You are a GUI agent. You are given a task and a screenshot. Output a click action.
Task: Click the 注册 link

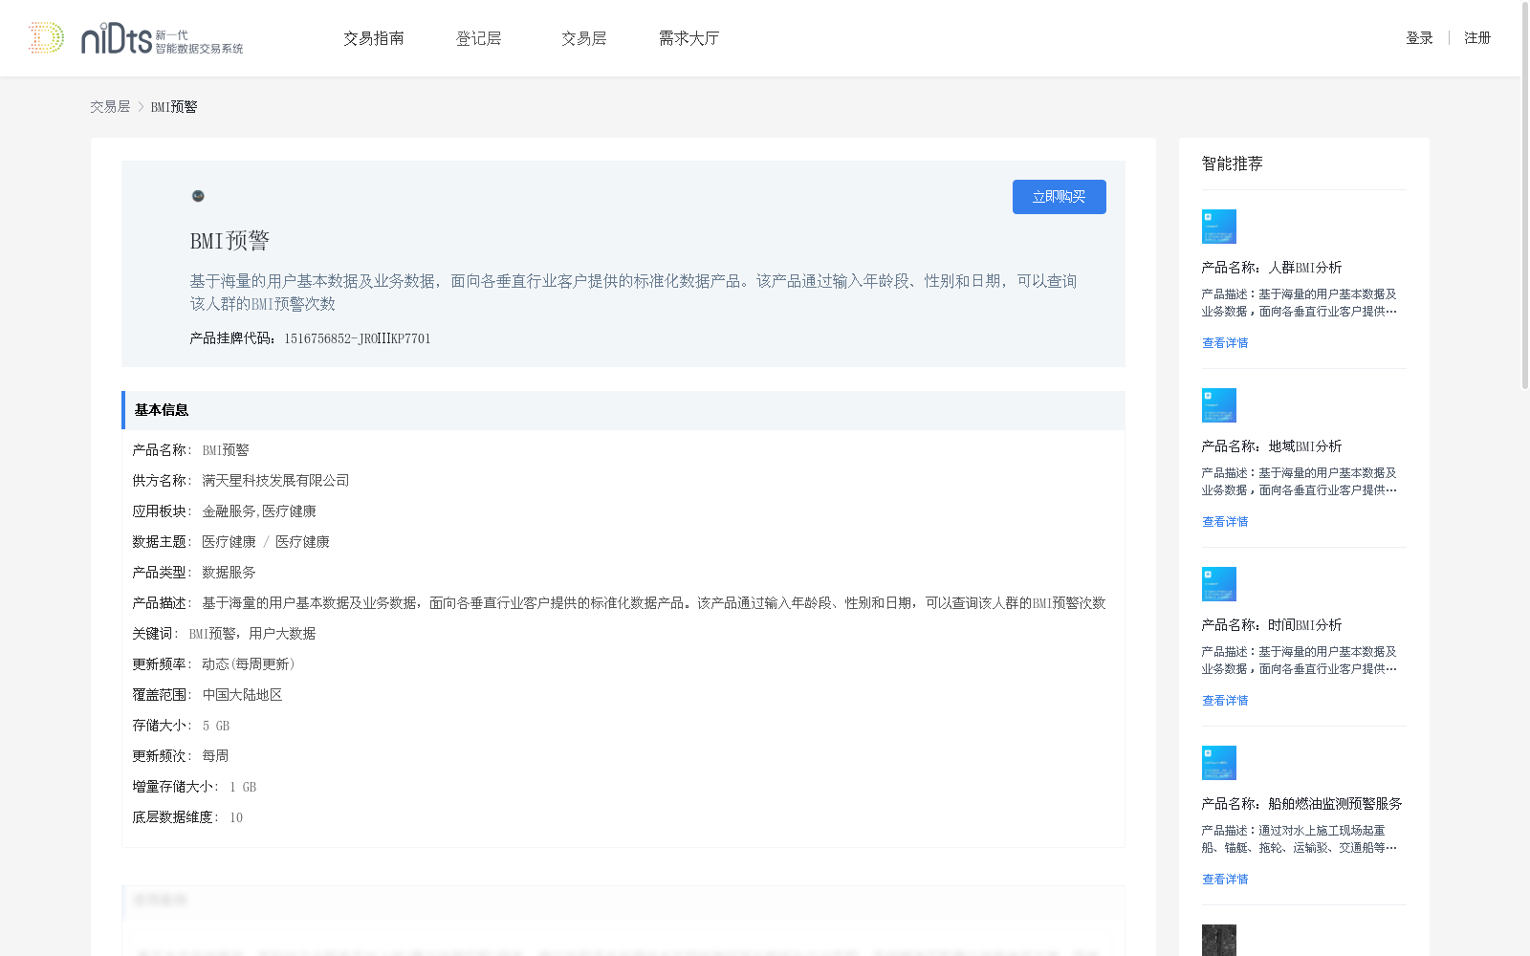coord(1477,38)
